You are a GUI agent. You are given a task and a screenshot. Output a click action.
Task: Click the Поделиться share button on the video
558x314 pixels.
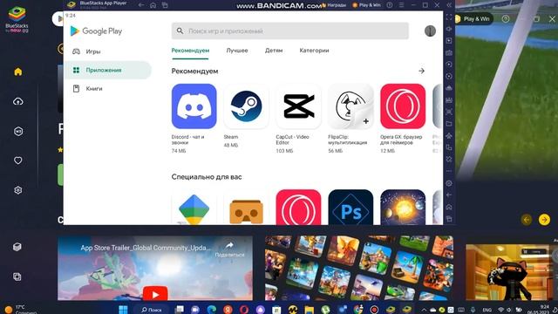[229, 249]
